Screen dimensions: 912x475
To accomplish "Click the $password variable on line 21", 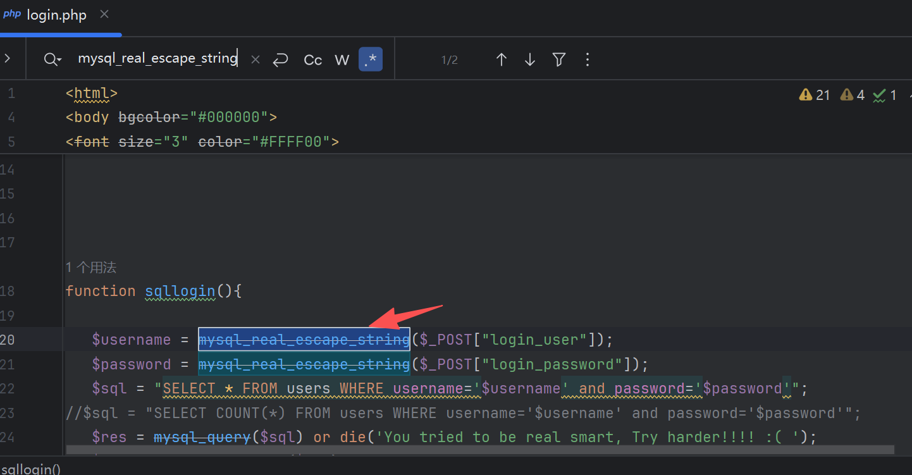I will [x=132, y=364].
